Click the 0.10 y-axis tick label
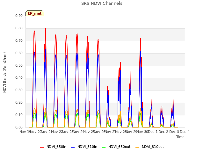 click(x=19, y=115)
